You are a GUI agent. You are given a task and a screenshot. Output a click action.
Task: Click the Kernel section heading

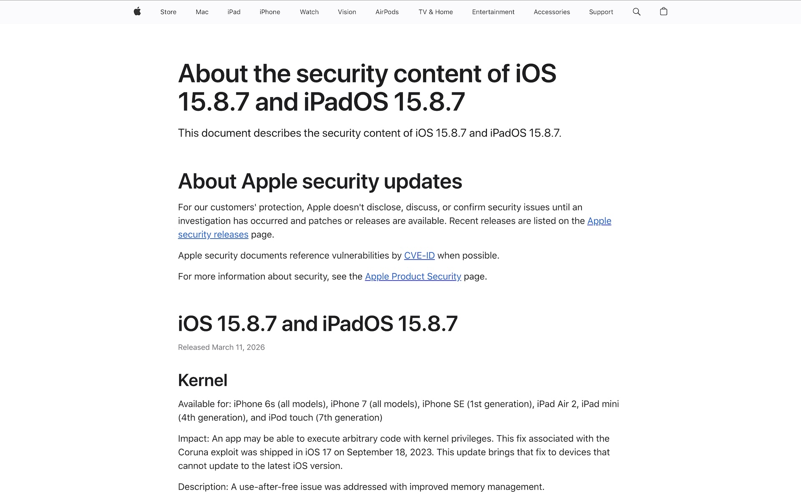[202, 380]
